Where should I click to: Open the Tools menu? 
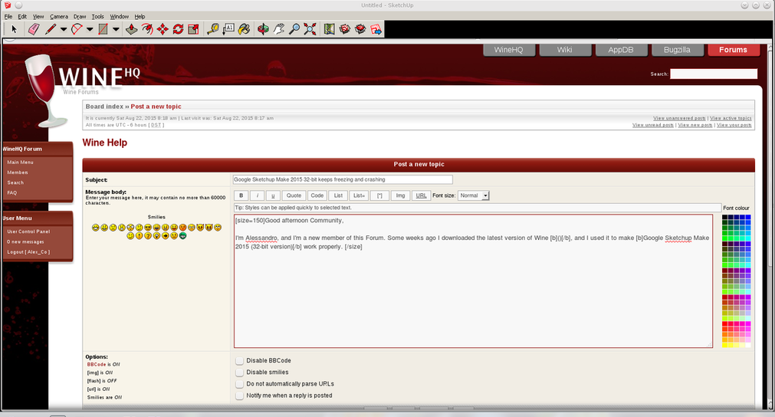[x=98, y=16]
